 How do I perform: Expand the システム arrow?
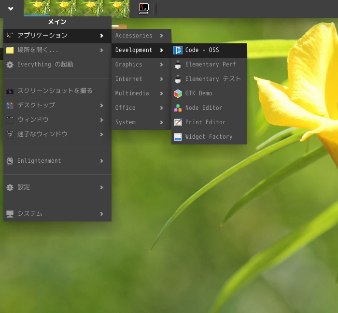pyautogui.click(x=101, y=214)
